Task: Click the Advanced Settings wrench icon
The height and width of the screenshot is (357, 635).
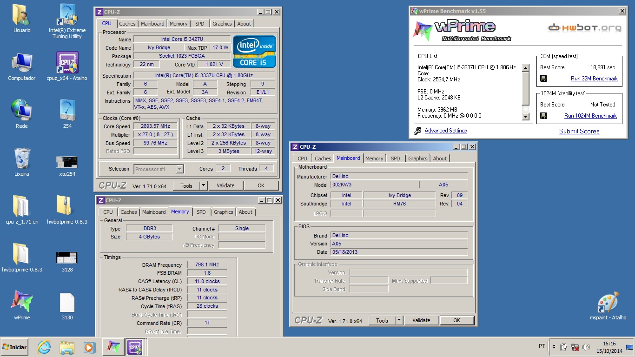Action: coord(417,131)
